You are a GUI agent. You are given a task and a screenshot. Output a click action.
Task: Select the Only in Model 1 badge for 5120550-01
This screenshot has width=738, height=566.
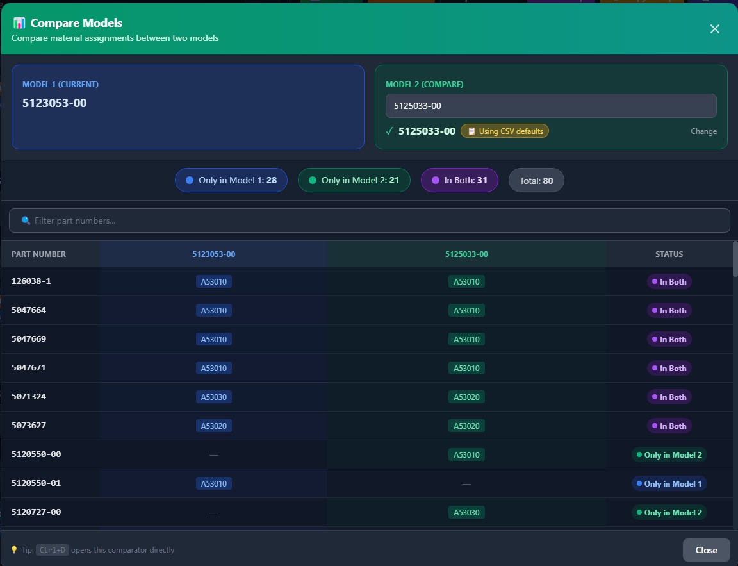pos(669,483)
